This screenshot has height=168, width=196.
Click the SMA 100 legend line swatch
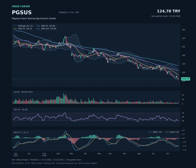click(x=38, y=29)
